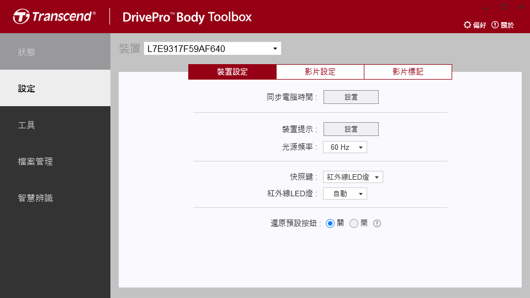Open 工具 in the sidebar
The width and height of the screenshot is (530, 298).
[55, 125]
